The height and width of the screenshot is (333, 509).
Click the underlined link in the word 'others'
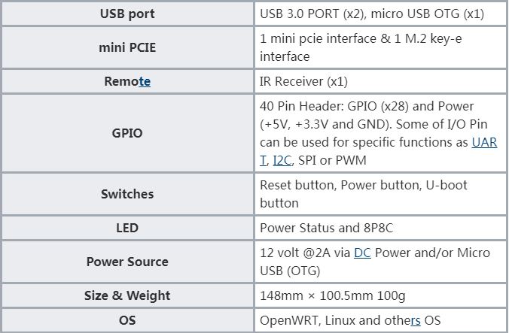pyautogui.click(x=416, y=321)
